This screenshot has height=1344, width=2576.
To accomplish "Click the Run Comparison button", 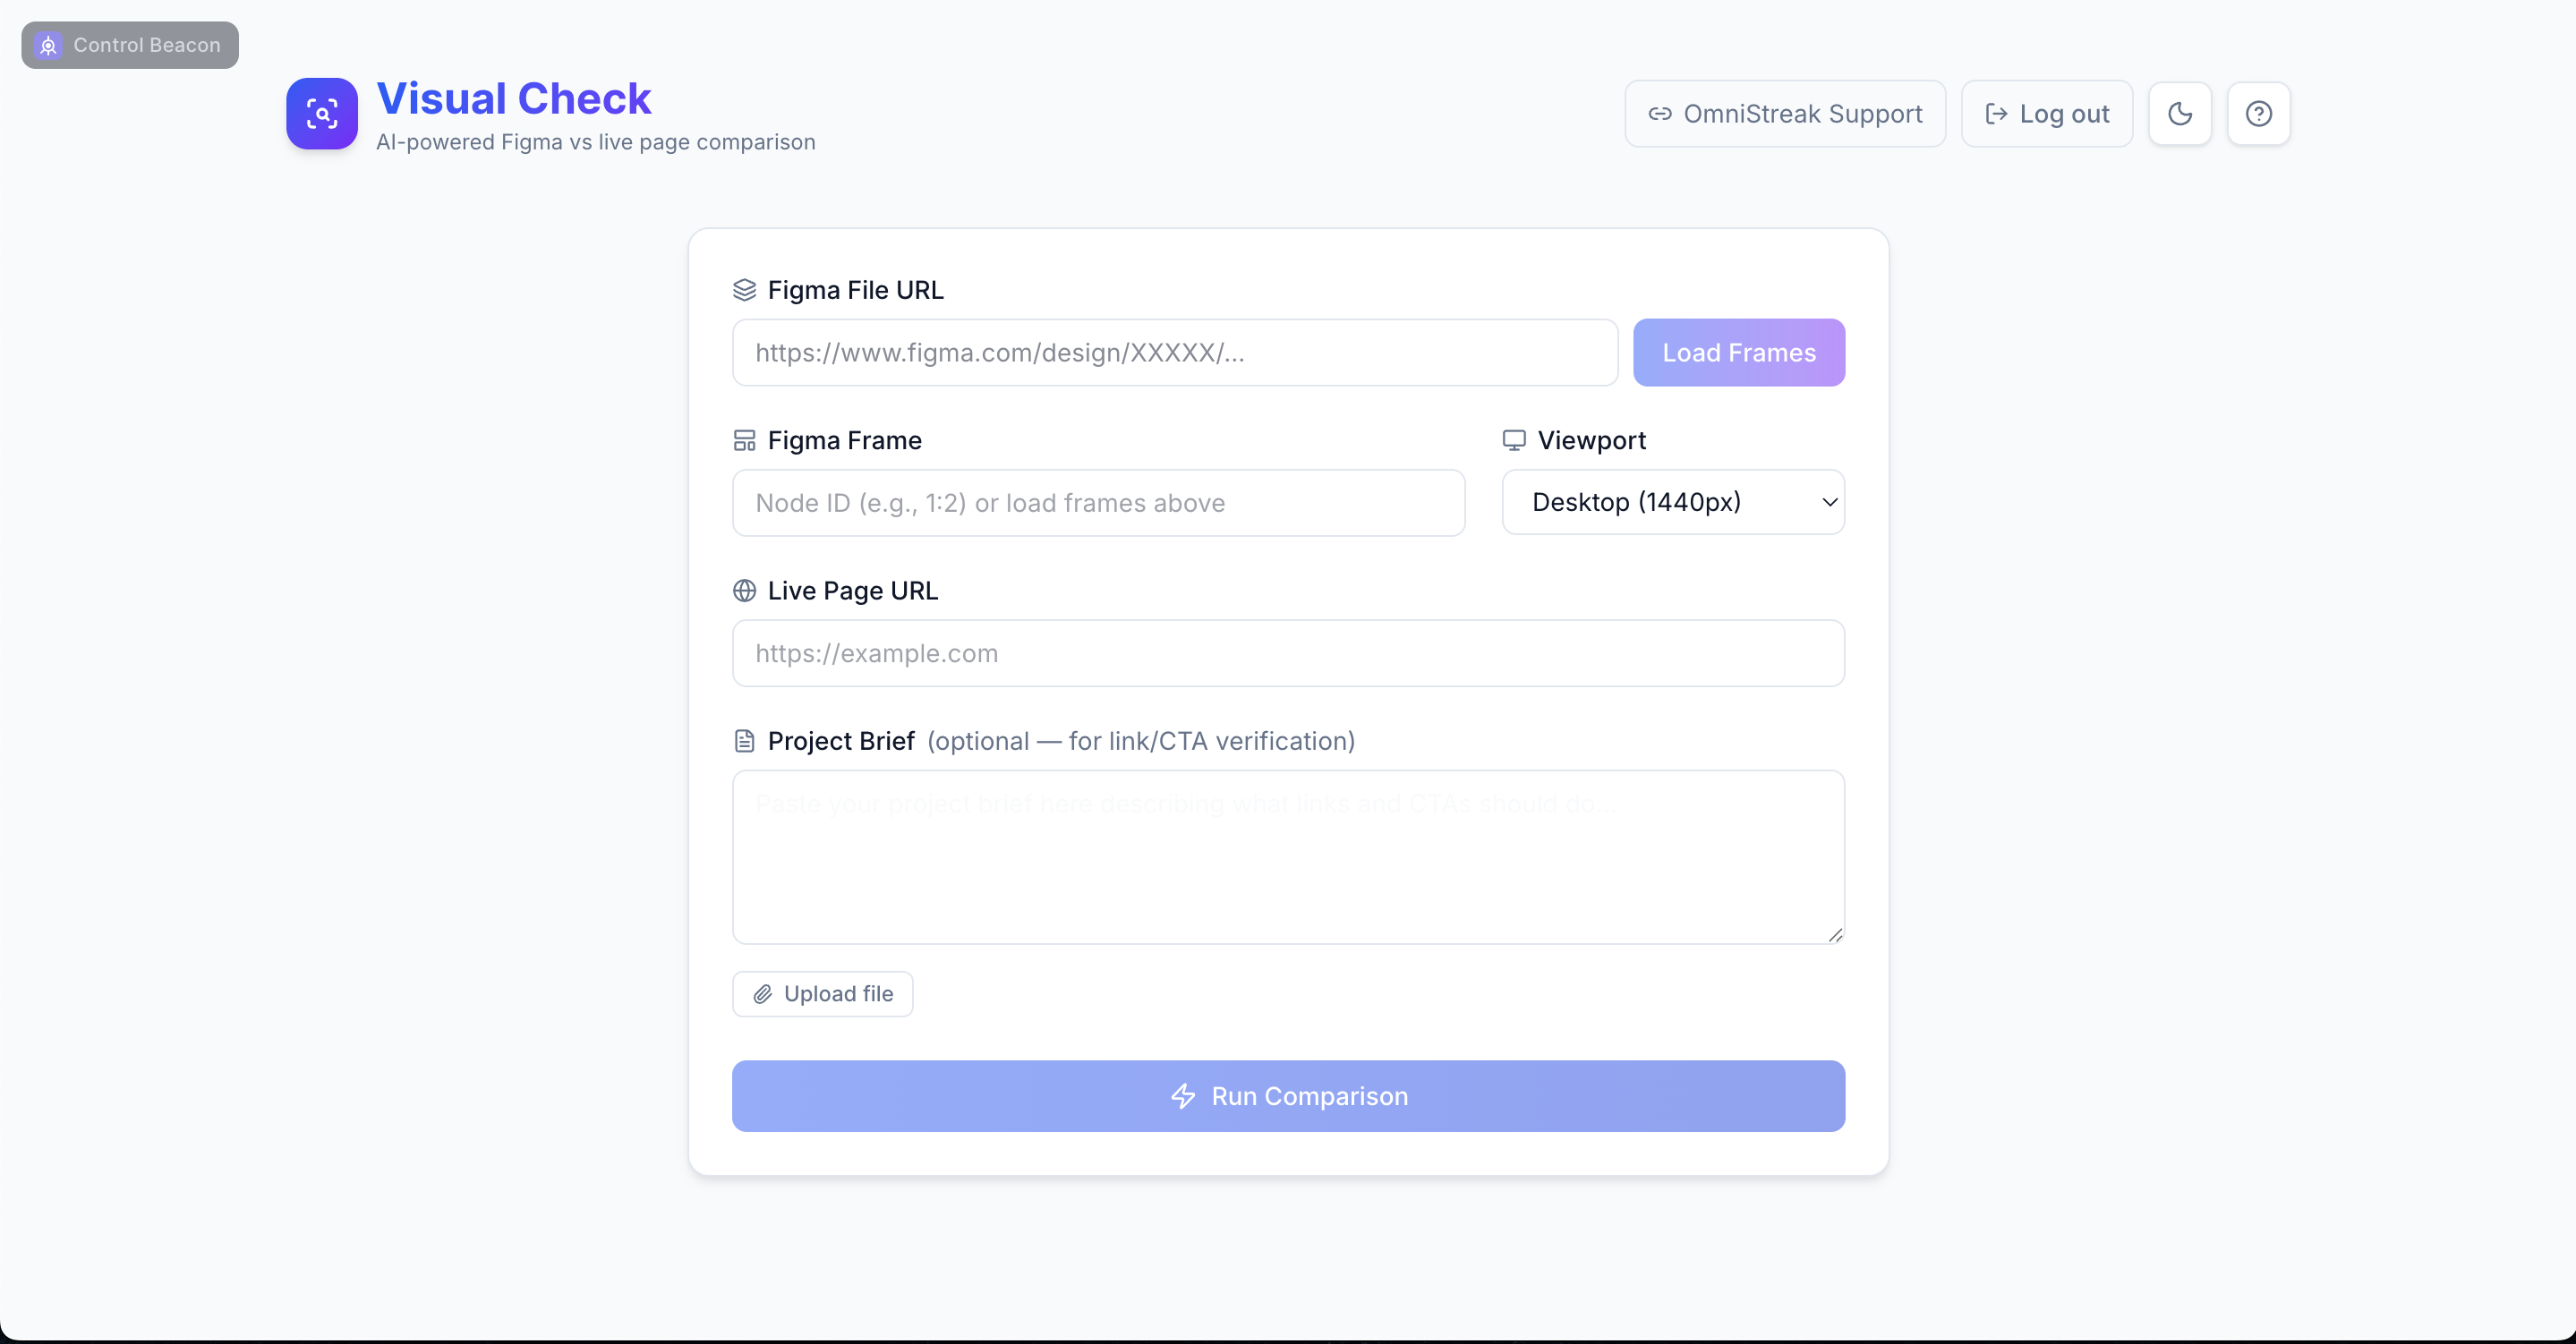I will pyautogui.click(x=1288, y=1096).
